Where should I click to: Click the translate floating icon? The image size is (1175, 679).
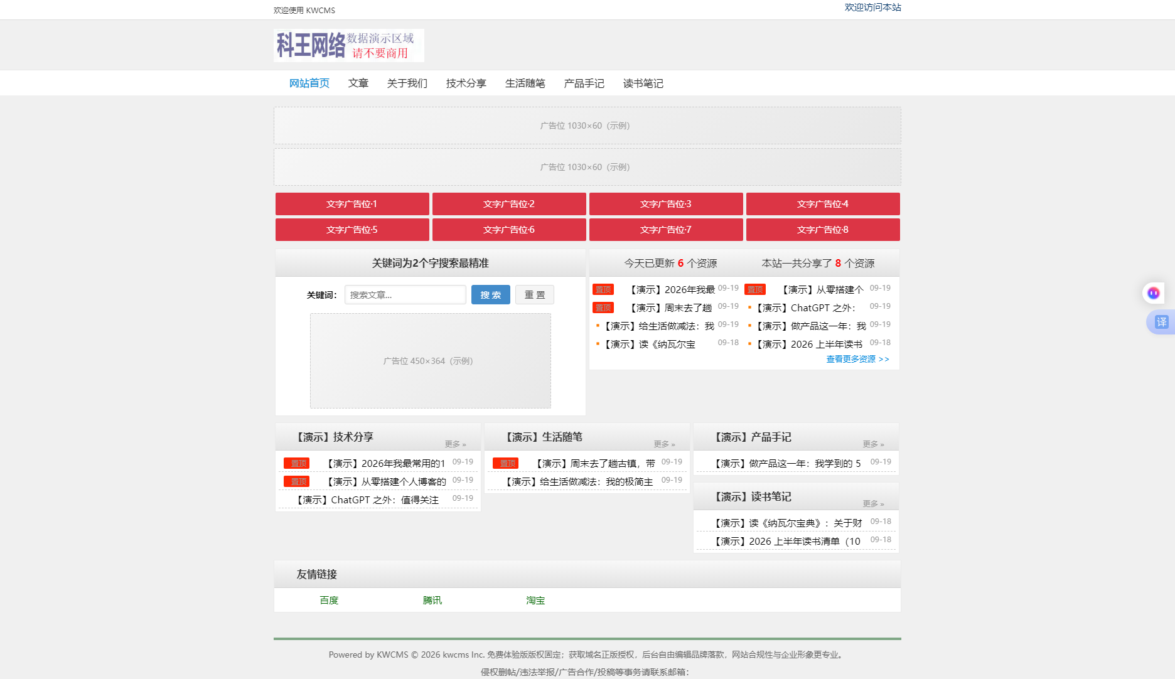tap(1161, 322)
